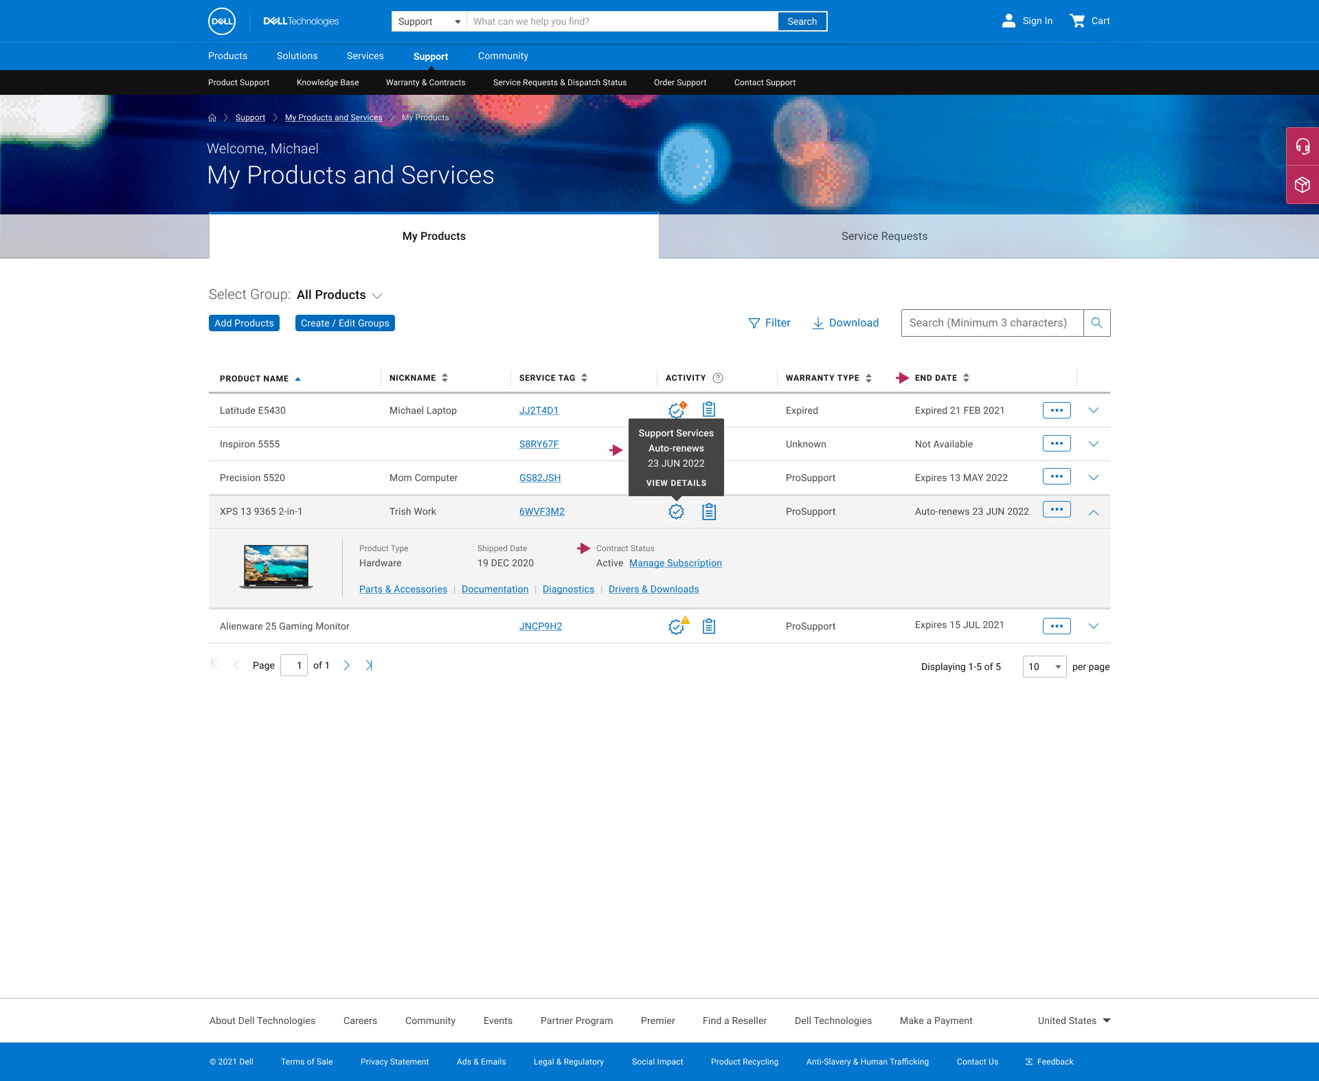
Task: Click the Dell logo in header
Action: (221, 21)
